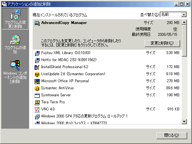The height and width of the screenshot is (144, 192).
Task: Select InstallShield Professional 6.2 row
Action: pyautogui.click(x=107, y=67)
